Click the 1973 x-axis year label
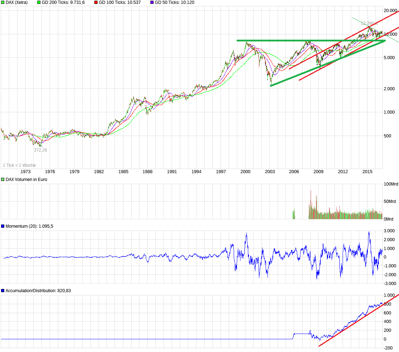Image resolution: width=399 pixels, height=352 pixels. tap(26, 171)
